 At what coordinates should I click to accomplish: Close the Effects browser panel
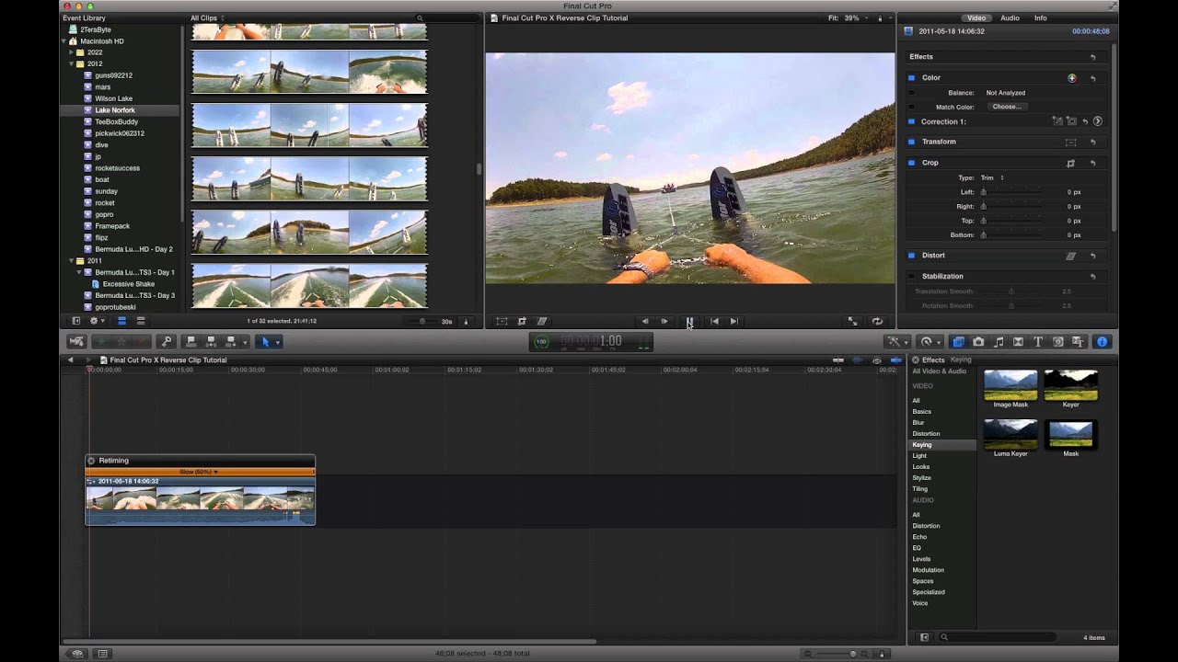(x=914, y=360)
